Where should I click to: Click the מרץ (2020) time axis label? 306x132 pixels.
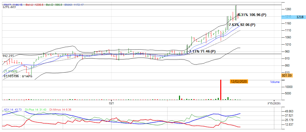(x=273, y=103)
